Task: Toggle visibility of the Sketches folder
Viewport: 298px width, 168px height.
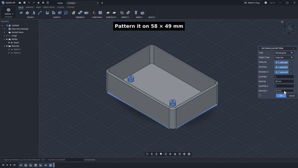Action: click(x=7, y=46)
